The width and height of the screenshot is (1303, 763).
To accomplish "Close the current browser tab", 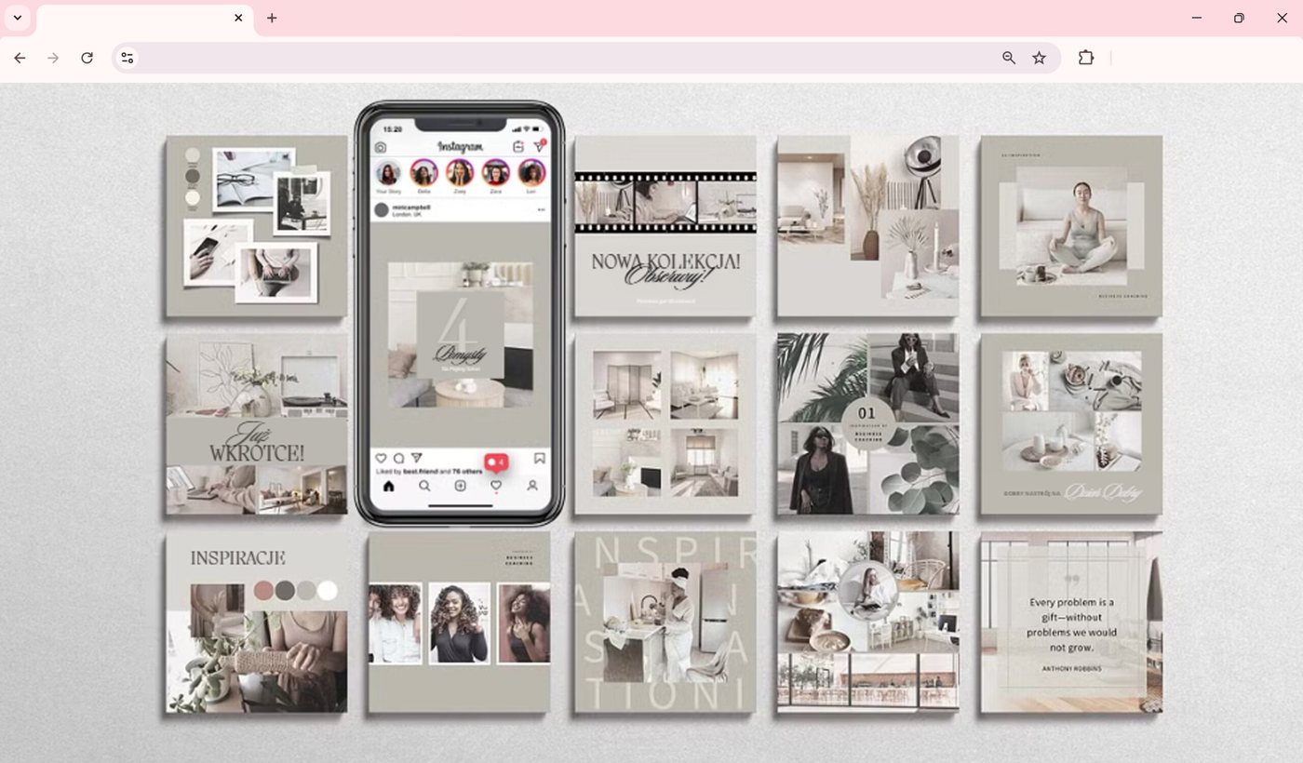I will 238,18.
